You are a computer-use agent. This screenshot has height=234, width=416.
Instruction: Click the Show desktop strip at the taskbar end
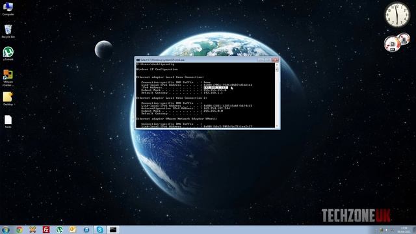pyautogui.click(x=414, y=230)
